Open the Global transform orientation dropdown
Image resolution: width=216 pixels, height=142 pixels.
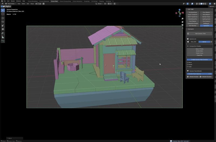coord(99,4)
